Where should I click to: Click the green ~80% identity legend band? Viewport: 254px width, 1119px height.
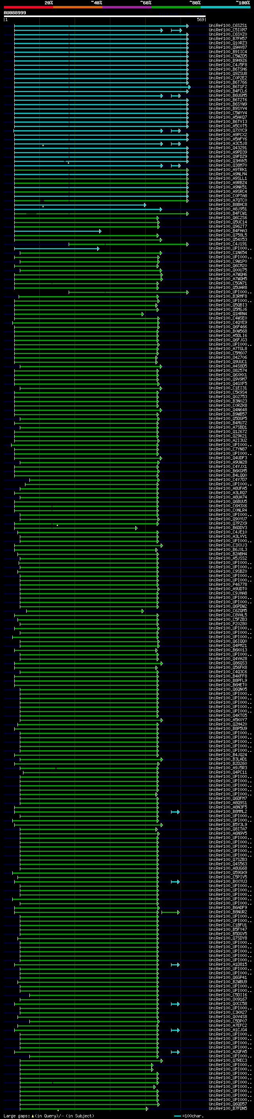(x=176, y=7)
